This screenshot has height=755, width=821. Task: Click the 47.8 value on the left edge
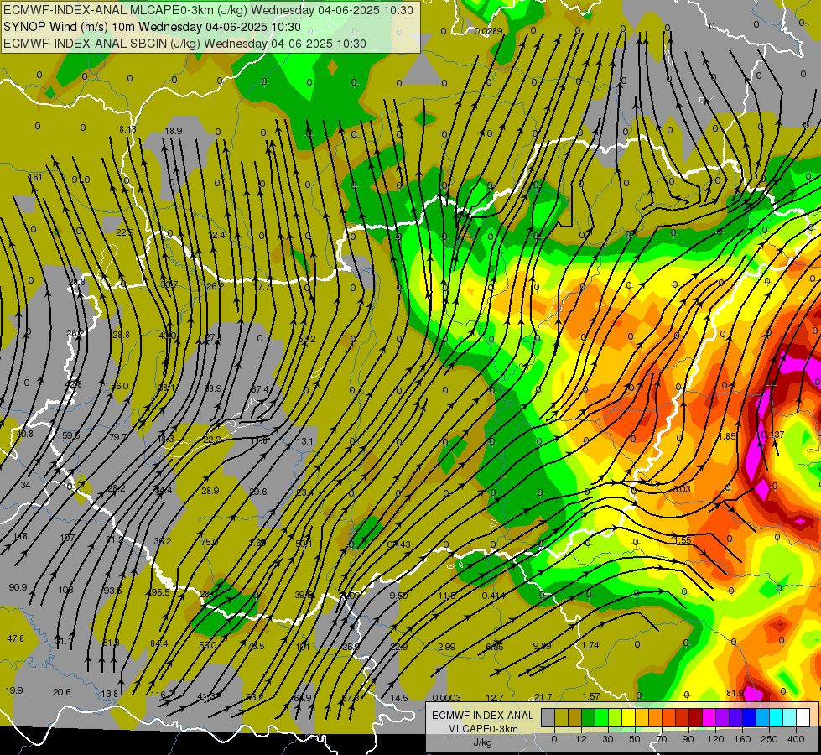[x=15, y=638]
